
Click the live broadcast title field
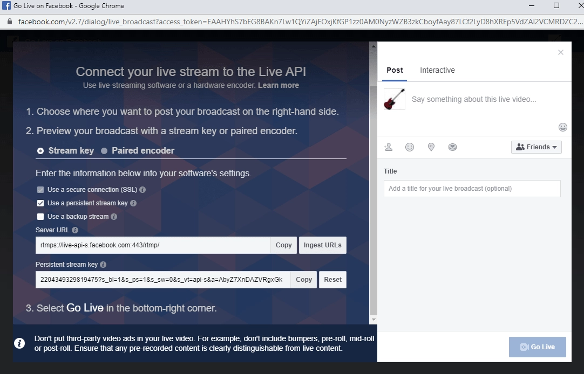pos(472,189)
